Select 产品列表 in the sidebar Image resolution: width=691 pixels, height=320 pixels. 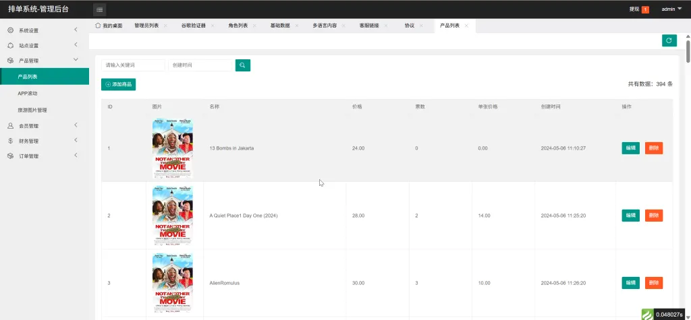pos(45,77)
